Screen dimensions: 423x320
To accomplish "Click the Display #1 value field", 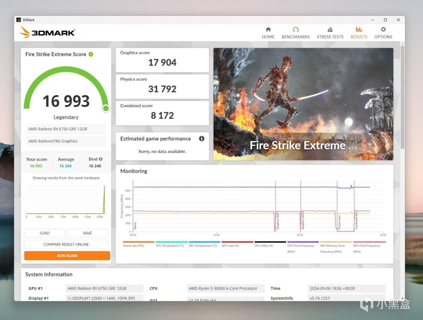I will tap(104, 298).
